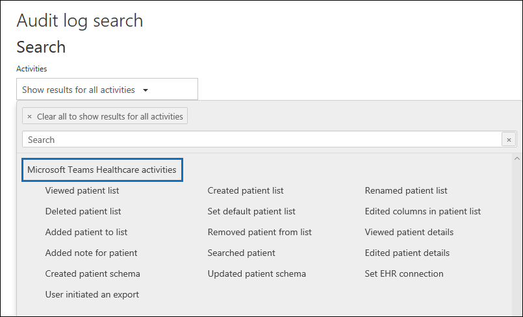Click Clear all to show results button

105,117
